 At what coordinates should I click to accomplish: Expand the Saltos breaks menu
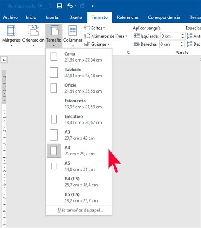pyautogui.click(x=95, y=28)
